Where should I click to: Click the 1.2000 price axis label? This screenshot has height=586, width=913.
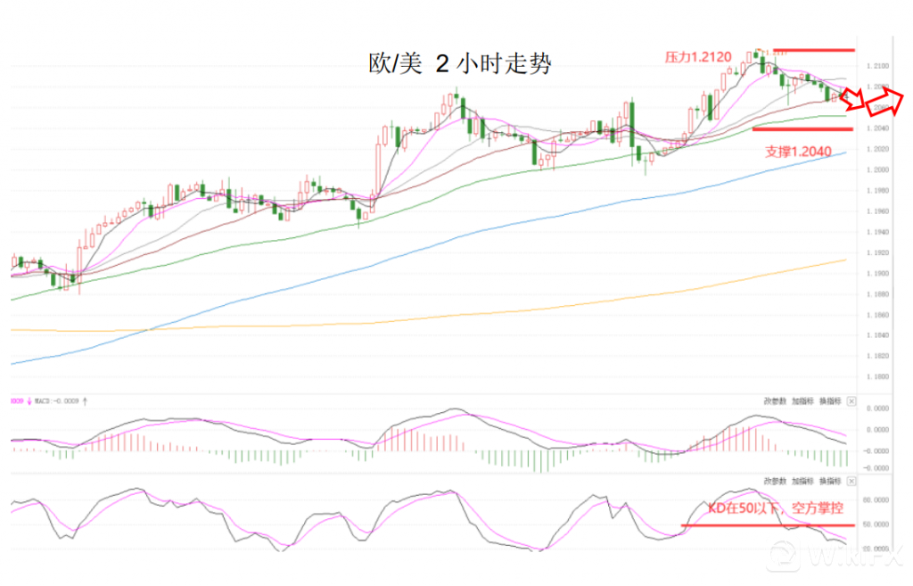point(877,170)
